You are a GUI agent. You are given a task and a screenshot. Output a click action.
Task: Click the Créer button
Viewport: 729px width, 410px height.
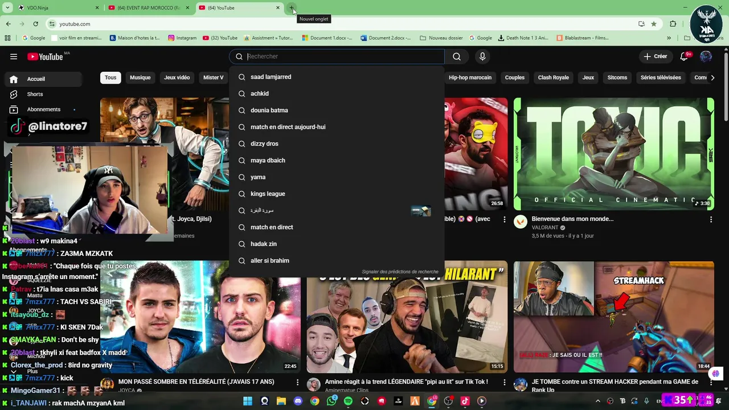tap(656, 56)
